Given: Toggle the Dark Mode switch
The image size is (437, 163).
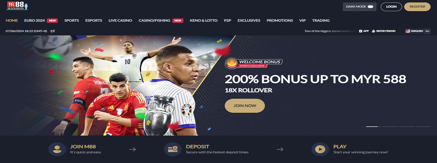Looking at the screenshot, I should (x=370, y=7).
